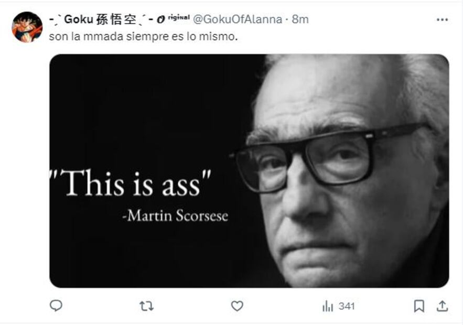Image resolution: width=463 pixels, height=325 pixels.
Task: Open the Goku profile avatar
Action: pyautogui.click(x=27, y=27)
